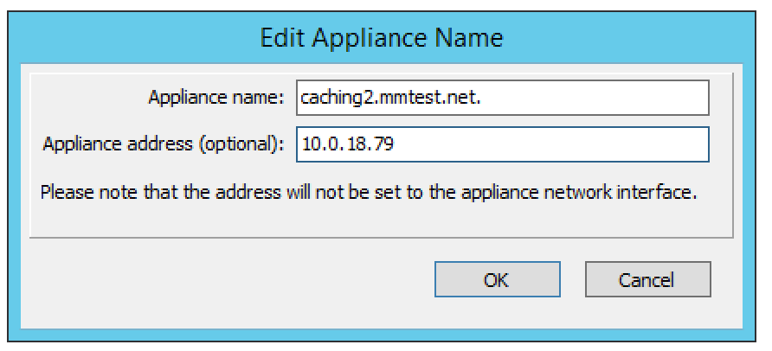Click the word "Please" in the note
The height and width of the screenshot is (351, 772).
click(63, 190)
